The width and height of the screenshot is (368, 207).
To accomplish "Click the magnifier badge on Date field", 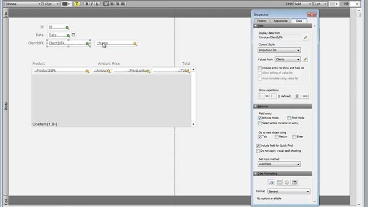I will pyautogui.click(x=68, y=36).
